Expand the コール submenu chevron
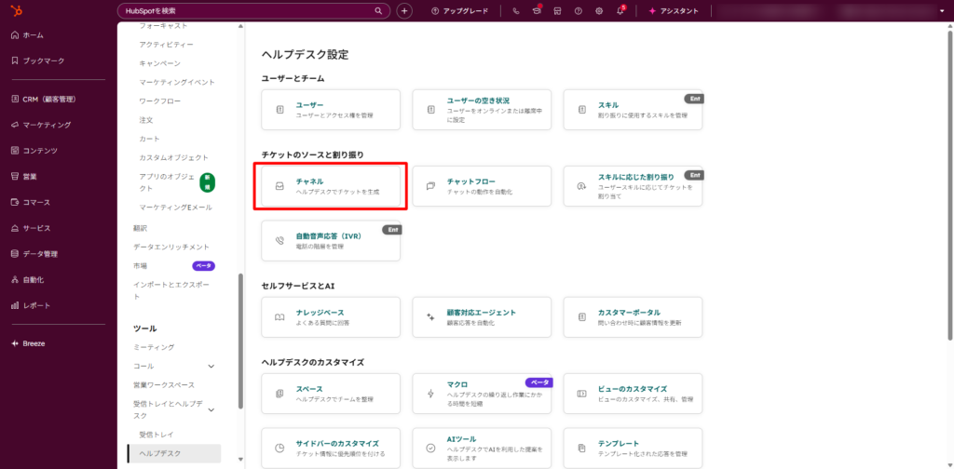This screenshot has height=469, width=954. click(x=211, y=367)
